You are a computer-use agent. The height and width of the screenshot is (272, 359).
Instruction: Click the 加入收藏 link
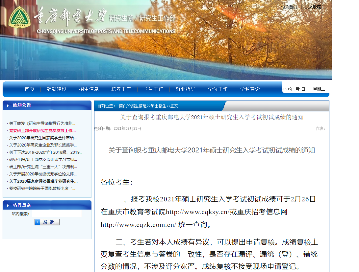[313, 7]
